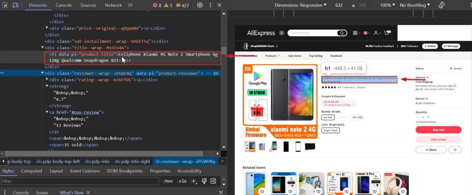Expand the rating--wrap div node
Viewport: 472px width, 195px height.
[x=47, y=79]
